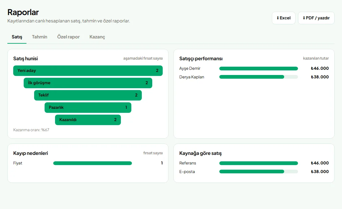Screen dimensions: 342x209
Task: Click the Referans source sales bar
Action: [258, 163]
